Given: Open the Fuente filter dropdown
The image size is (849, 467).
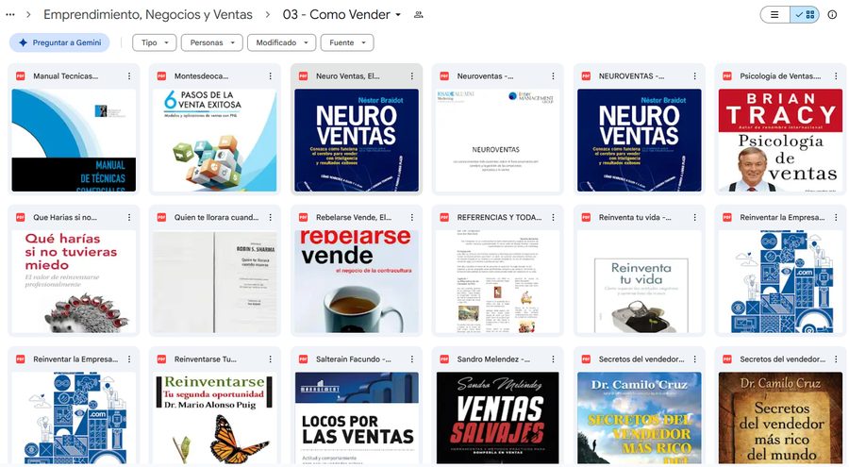Looking at the screenshot, I should pyautogui.click(x=347, y=42).
